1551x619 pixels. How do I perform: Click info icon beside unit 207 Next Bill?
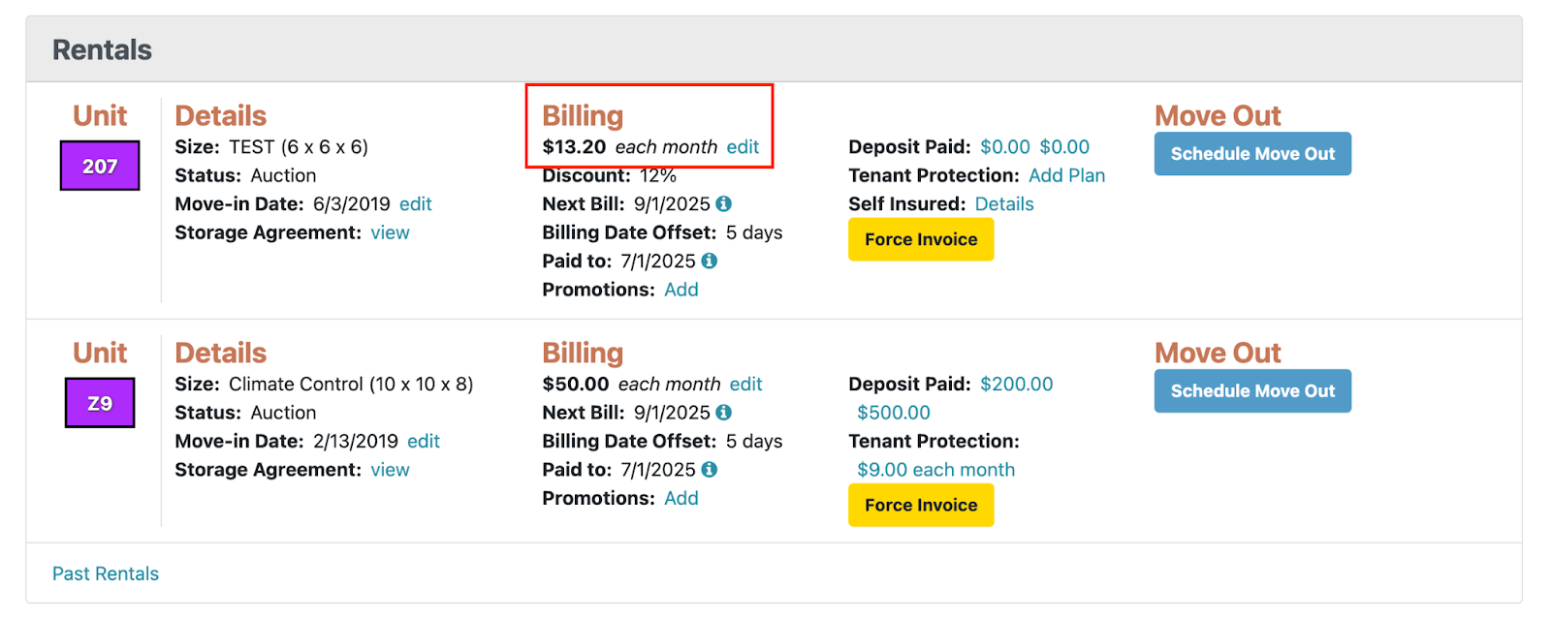[723, 203]
